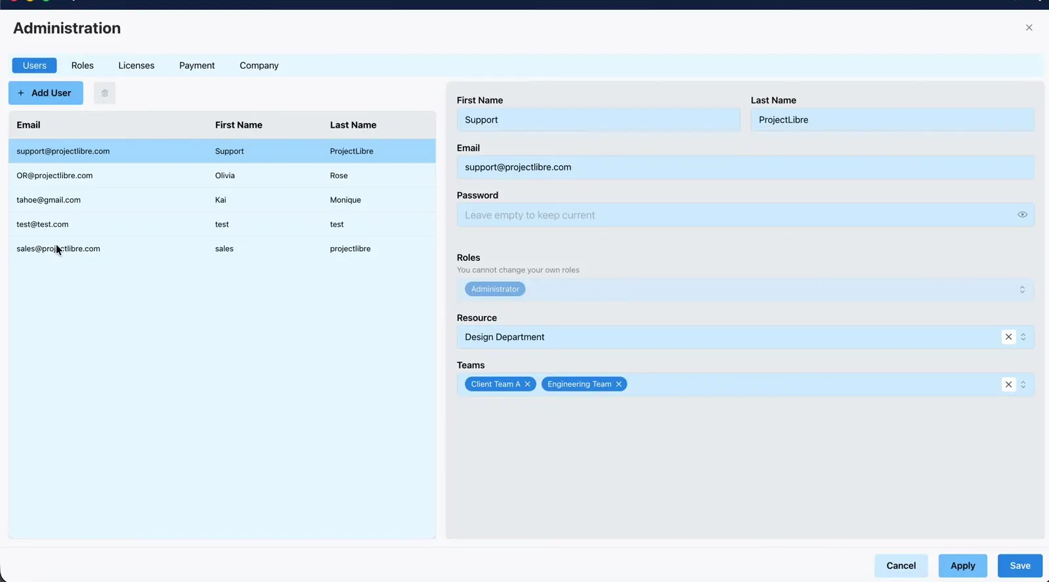Expand the Roles dropdown

coord(1022,290)
